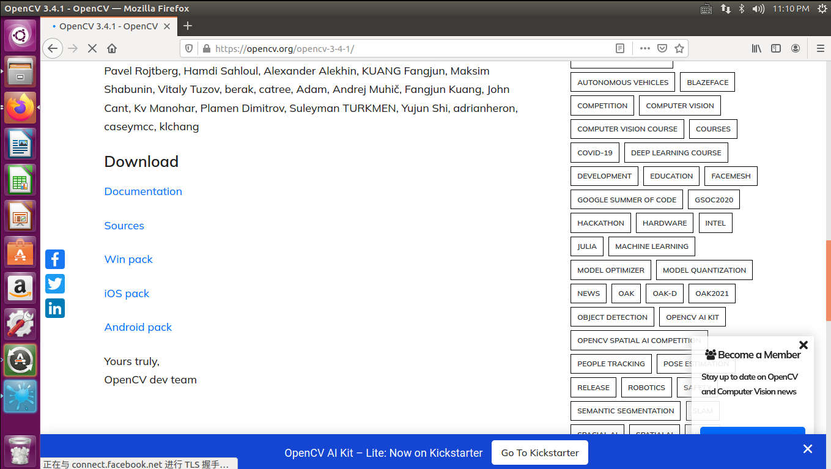Toggle Reader View in address bar
The image size is (831, 469).
[620, 48]
